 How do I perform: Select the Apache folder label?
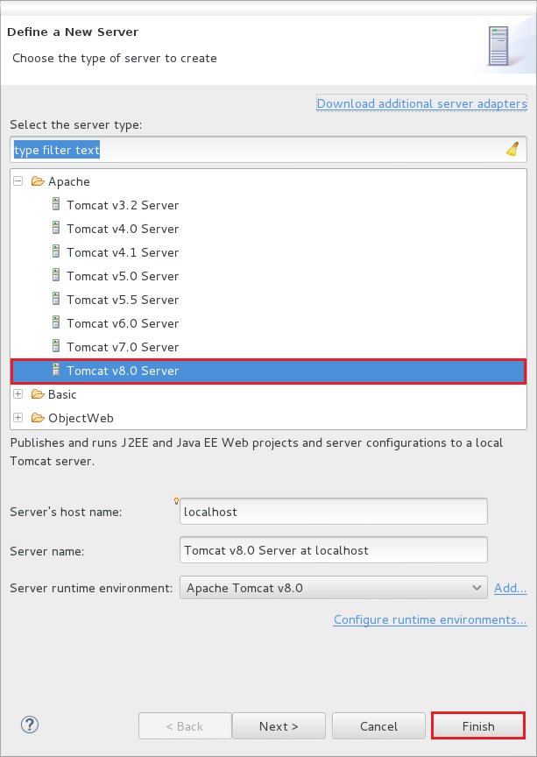(69, 182)
